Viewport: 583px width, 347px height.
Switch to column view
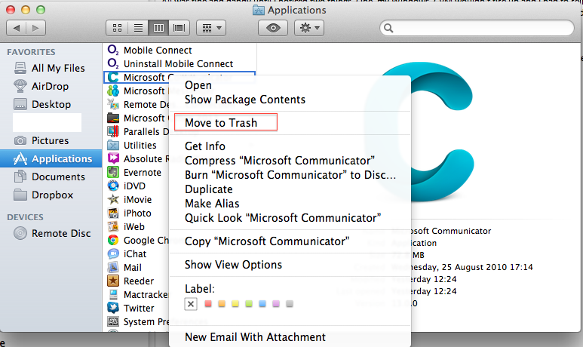click(158, 28)
